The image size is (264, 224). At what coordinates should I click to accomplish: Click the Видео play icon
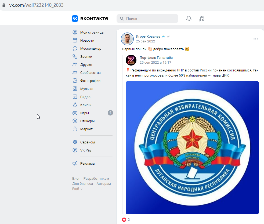[x=75, y=97]
